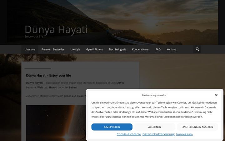Open the Nachhaltigkeit menu item
This screenshot has width=225, height=141.
tap(117, 50)
